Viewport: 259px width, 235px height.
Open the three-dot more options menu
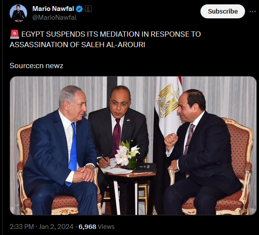tap(252, 11)
